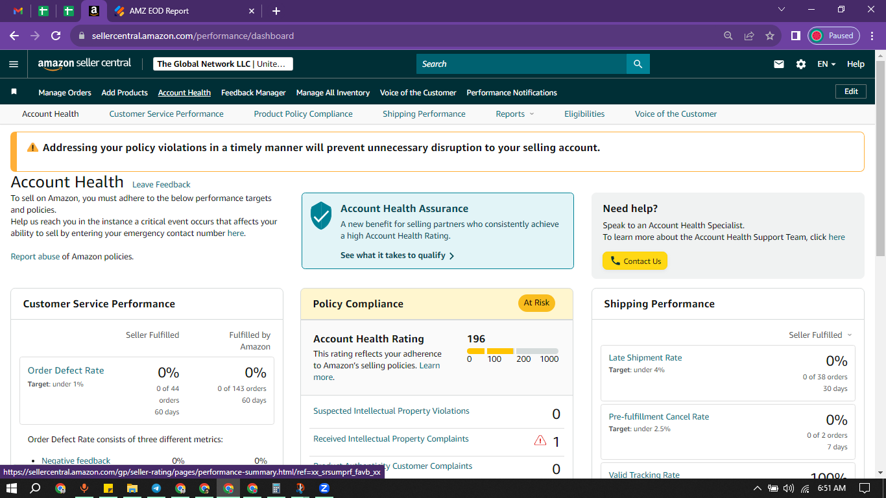Toggle the browser side panel icon
This screenshot has height=498, width=886.
796,36
